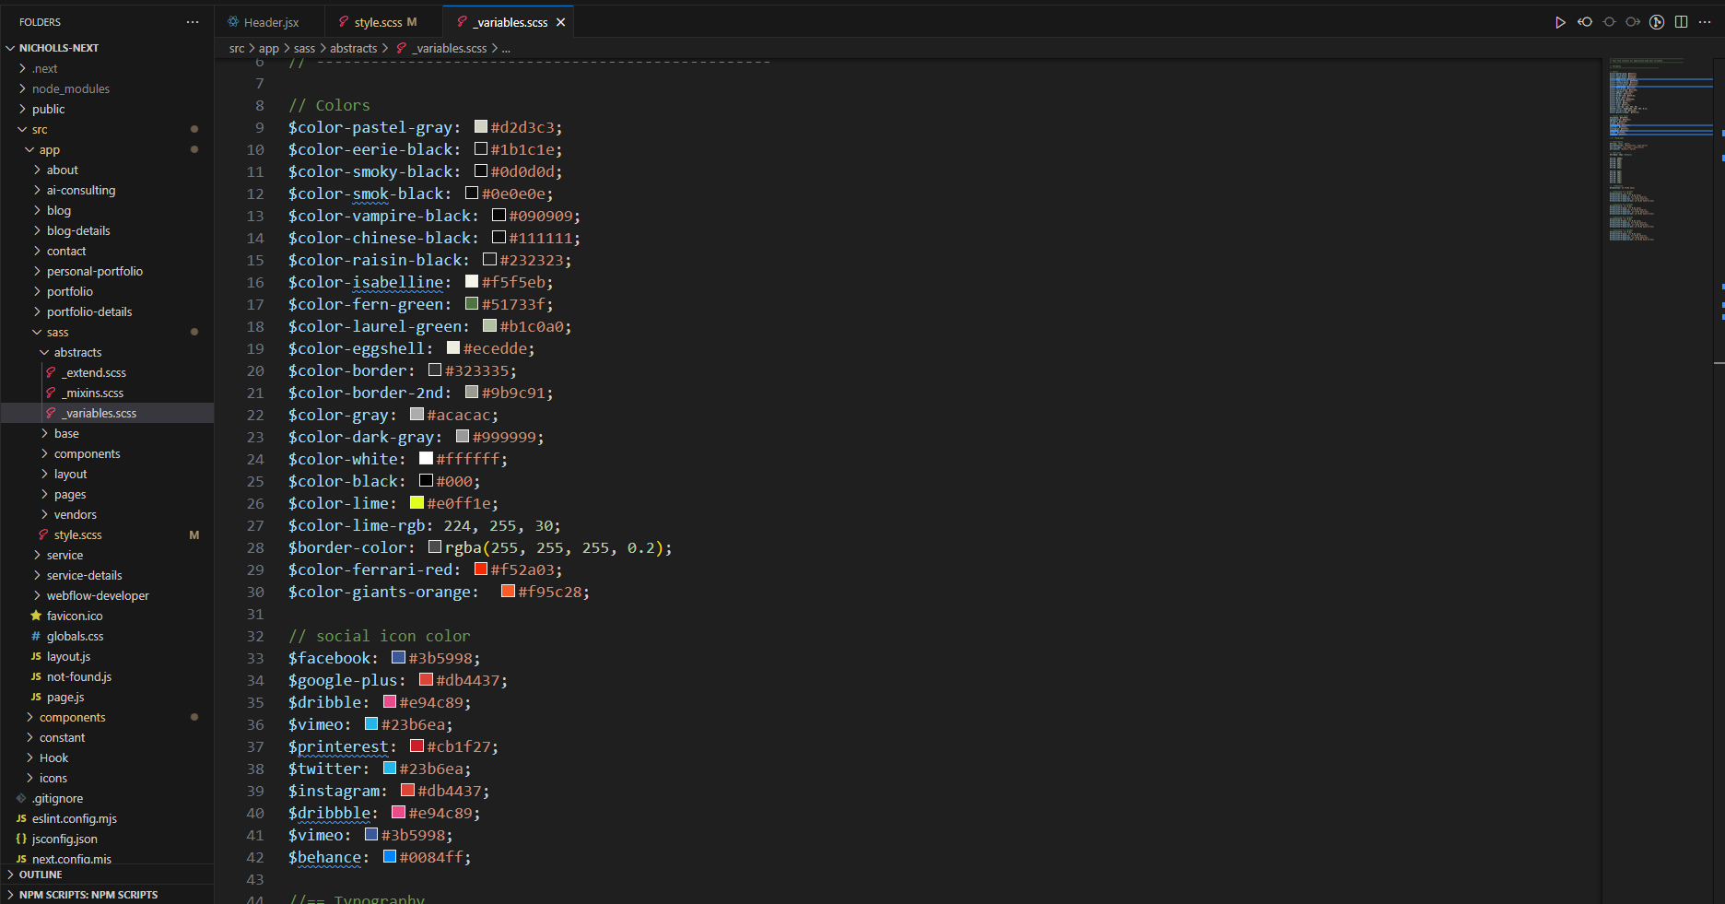Place cursor on the '// Colors' comment
The image size is (1725, 904).
329,105
